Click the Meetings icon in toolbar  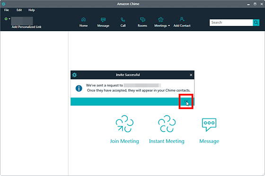(161, 19)
